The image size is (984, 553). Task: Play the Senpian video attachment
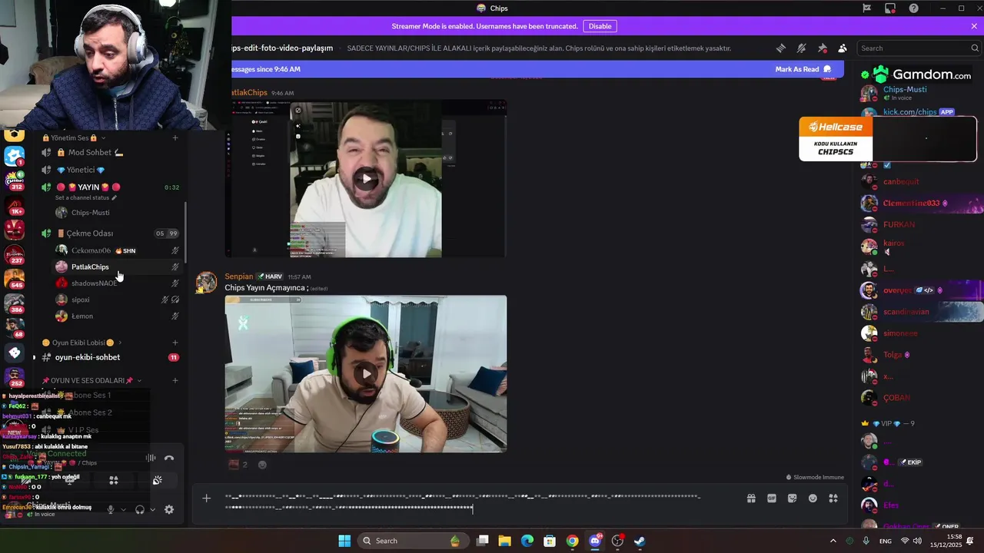point(367,374)
